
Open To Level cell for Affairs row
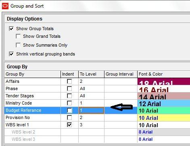click(91, 81)
